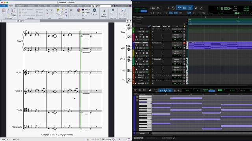Switch to the Layout ribbon tab
Screen dimensions: 252x141
pyautogui.click(x=53, y=6)
